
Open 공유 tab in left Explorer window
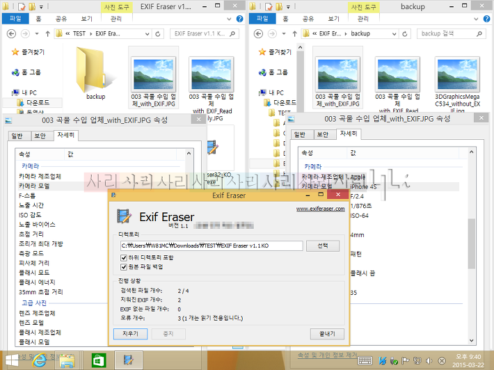(x=61, y=19)
